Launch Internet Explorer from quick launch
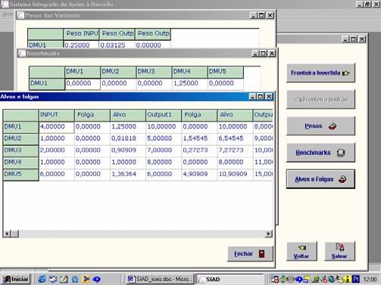The width and height of the screenshot is (381, 285). [42, 279]
